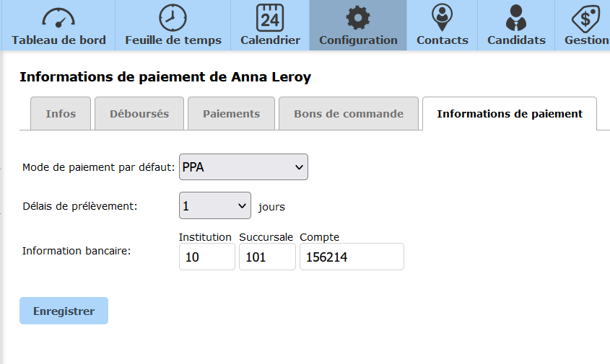Open the Calendrier calendar icon

[270, 17]
